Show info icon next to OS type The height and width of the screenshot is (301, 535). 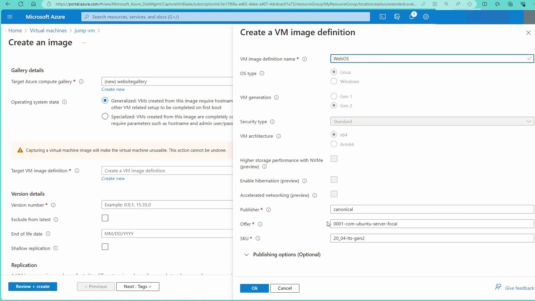[x=262, y=73]
